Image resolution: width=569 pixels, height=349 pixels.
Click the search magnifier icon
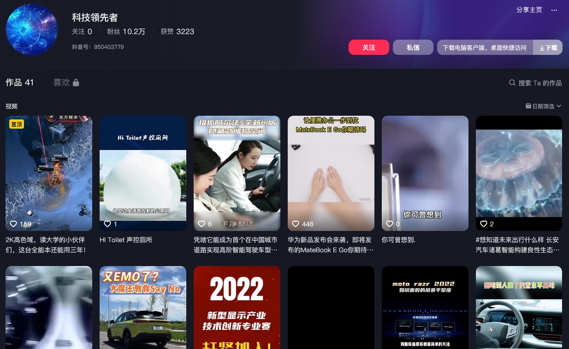point(512,83)
